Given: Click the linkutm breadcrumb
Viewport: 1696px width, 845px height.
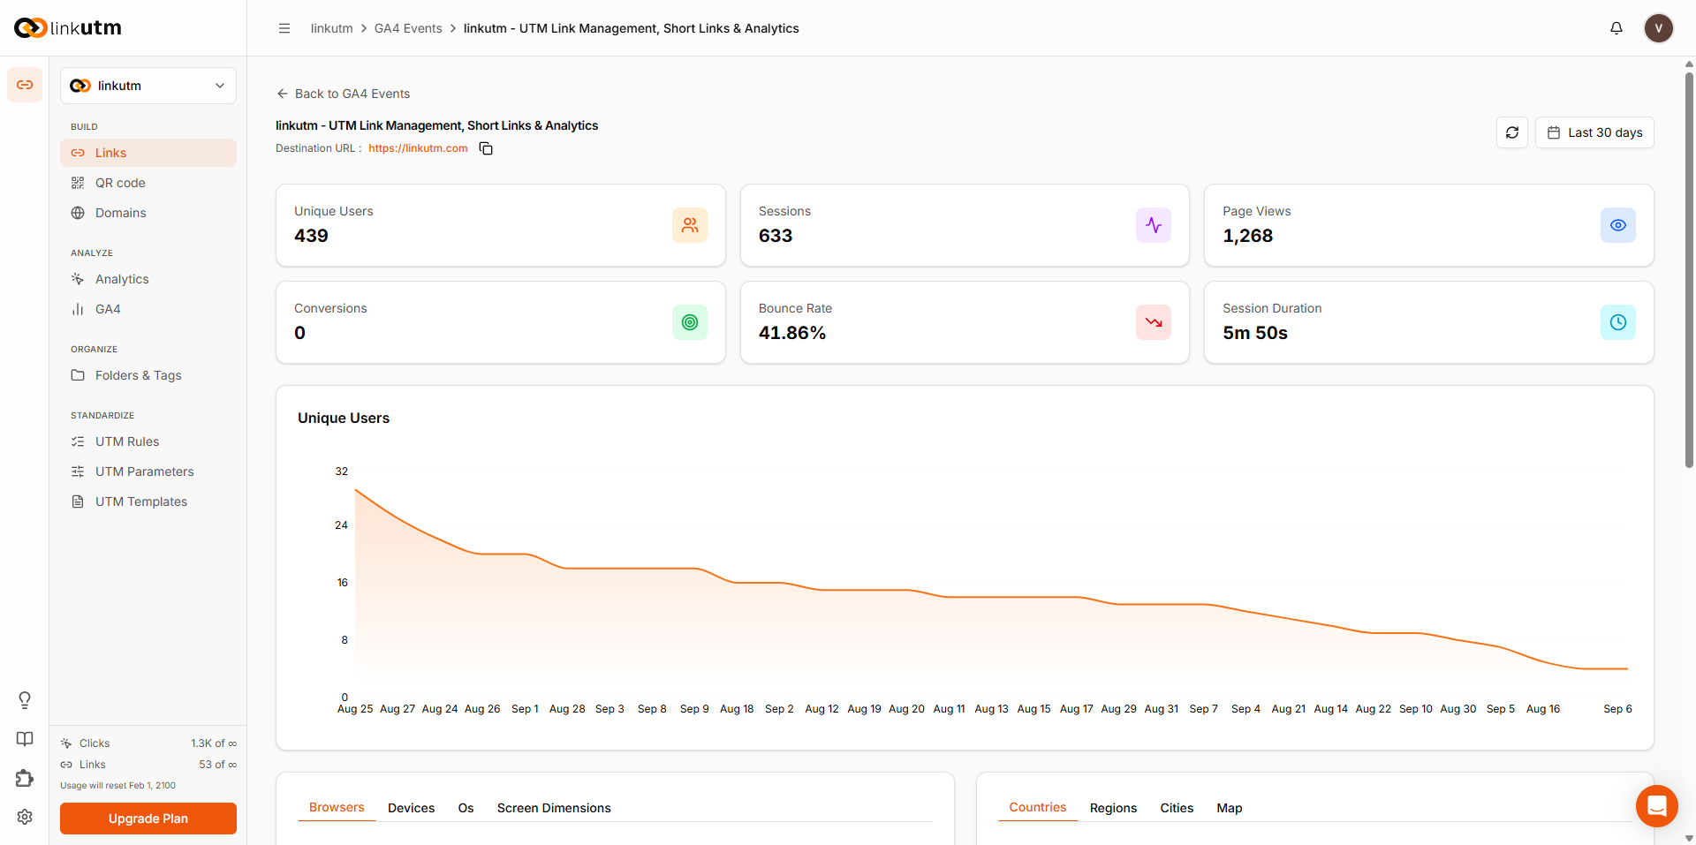Looking at the screenshot, I should tap(331, 28).
